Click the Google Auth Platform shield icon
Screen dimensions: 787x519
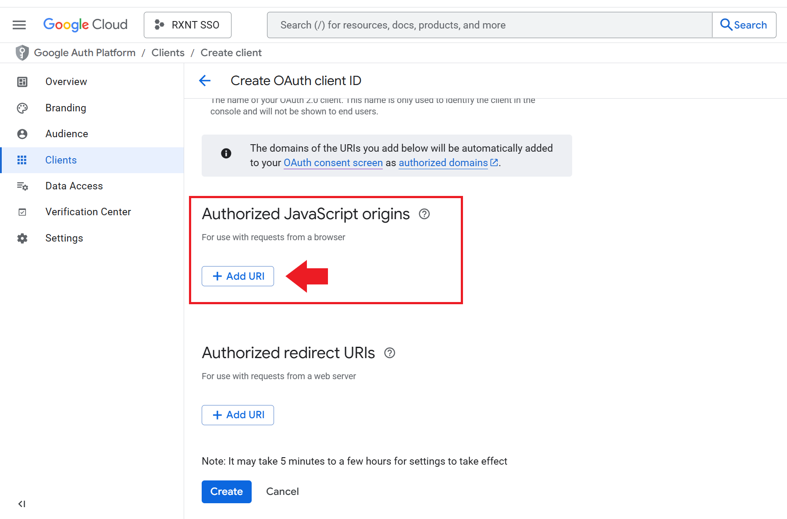[x=22, y=53]
